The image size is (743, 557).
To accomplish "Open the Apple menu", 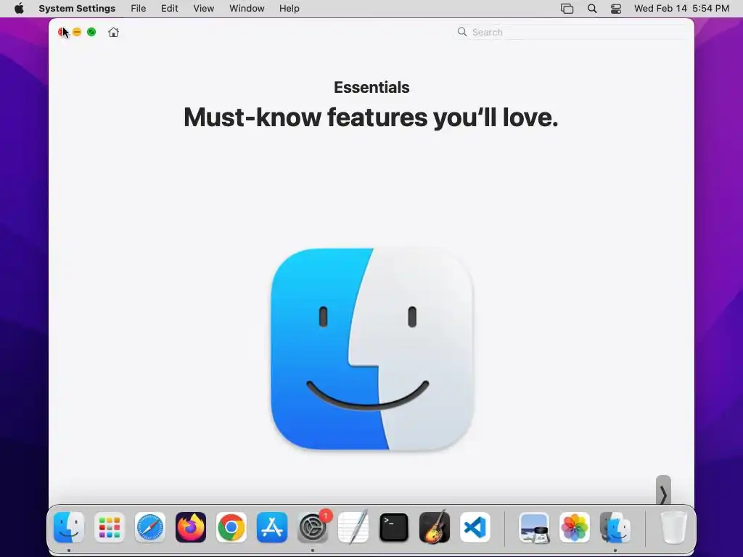I will pyautogui.click(x=19, y=9).
